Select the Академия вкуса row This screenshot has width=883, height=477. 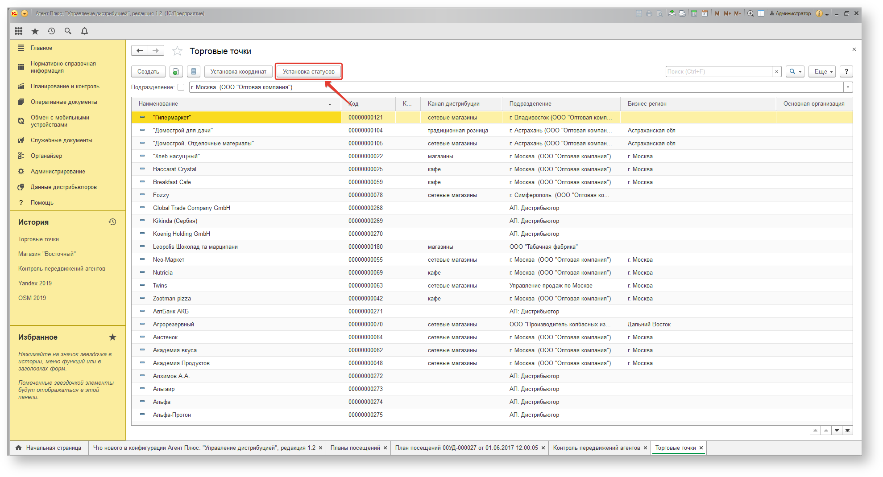[492, 350]
